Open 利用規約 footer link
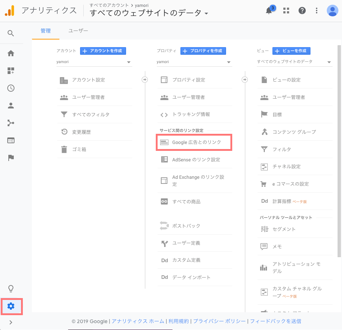Screen dimensions: 342x330 point(178,321)
